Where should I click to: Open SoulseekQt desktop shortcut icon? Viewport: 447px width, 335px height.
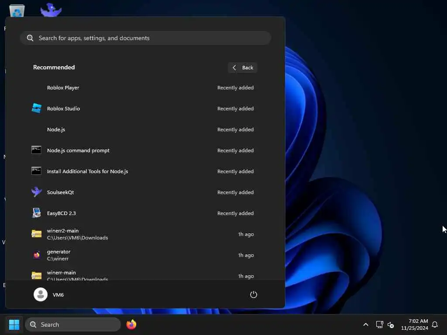[51, 10]
